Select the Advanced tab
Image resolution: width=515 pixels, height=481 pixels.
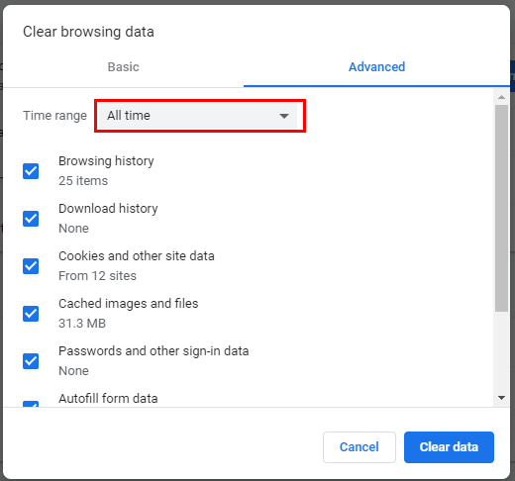pos(376,67)
